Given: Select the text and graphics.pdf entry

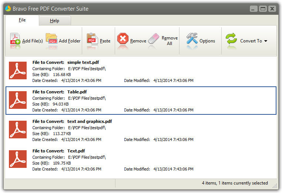Looking at the screenshot, I should pyautogui.click(x=141, y=130).
